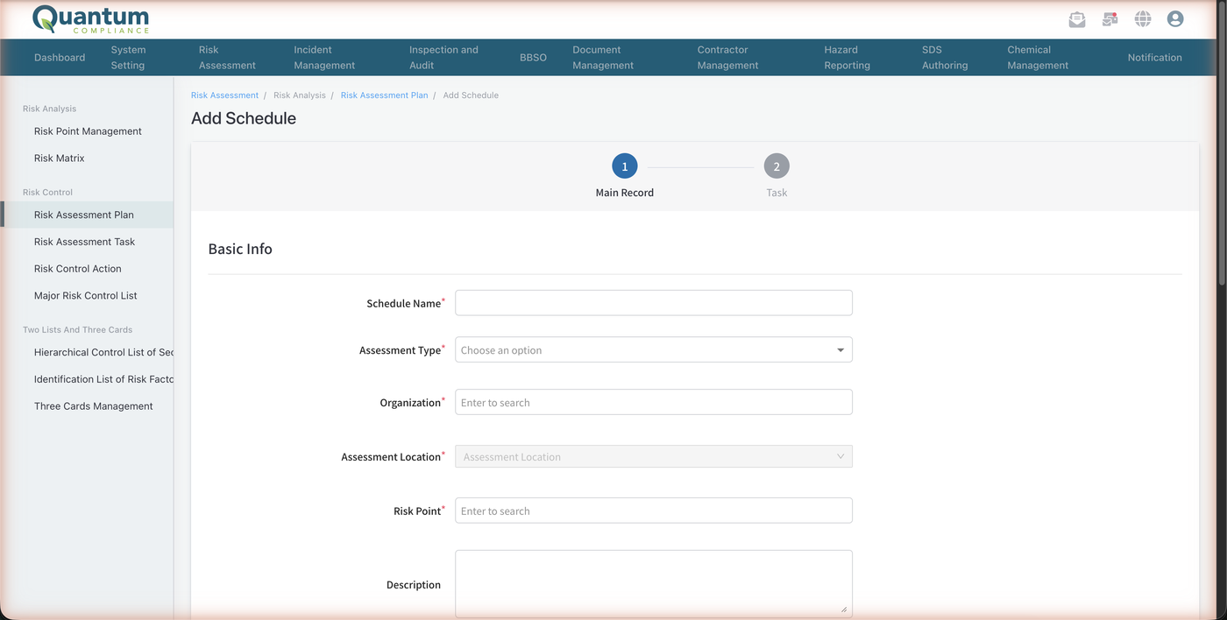Open Hierarchical Control List sidebar item
The image size is (1227, 620).
coord(103,352)
